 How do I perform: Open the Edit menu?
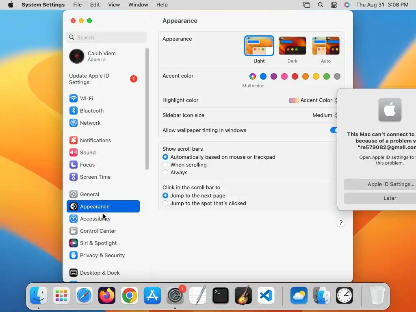[95, 5]
